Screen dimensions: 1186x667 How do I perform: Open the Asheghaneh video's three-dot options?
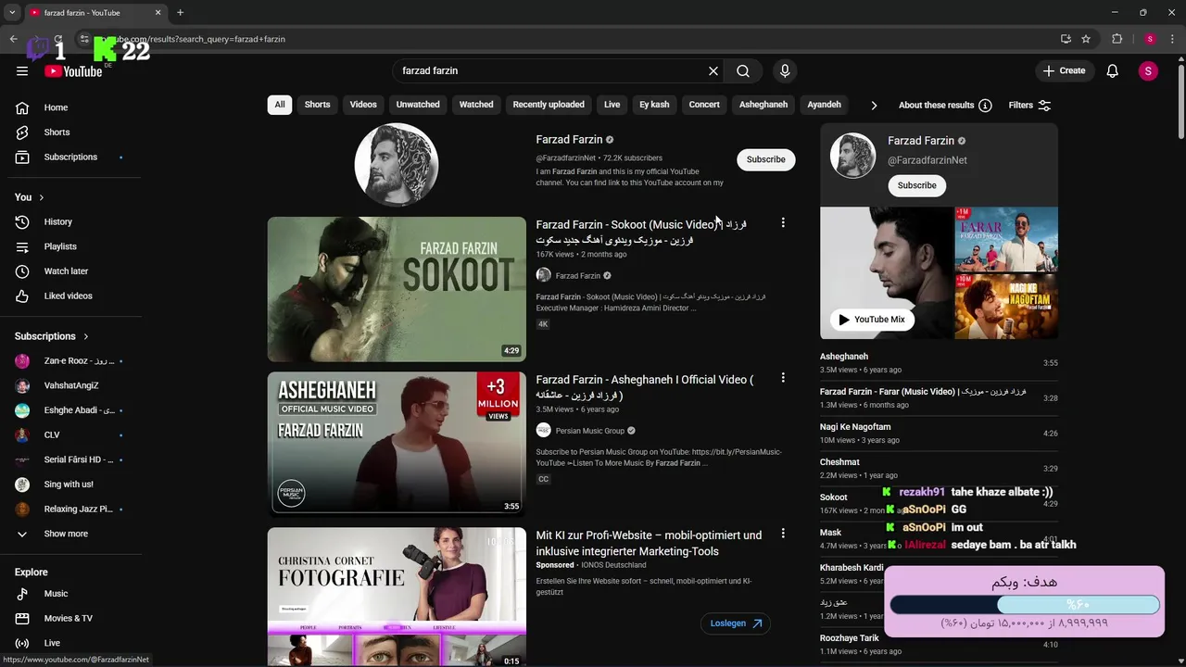pos(783,378)
